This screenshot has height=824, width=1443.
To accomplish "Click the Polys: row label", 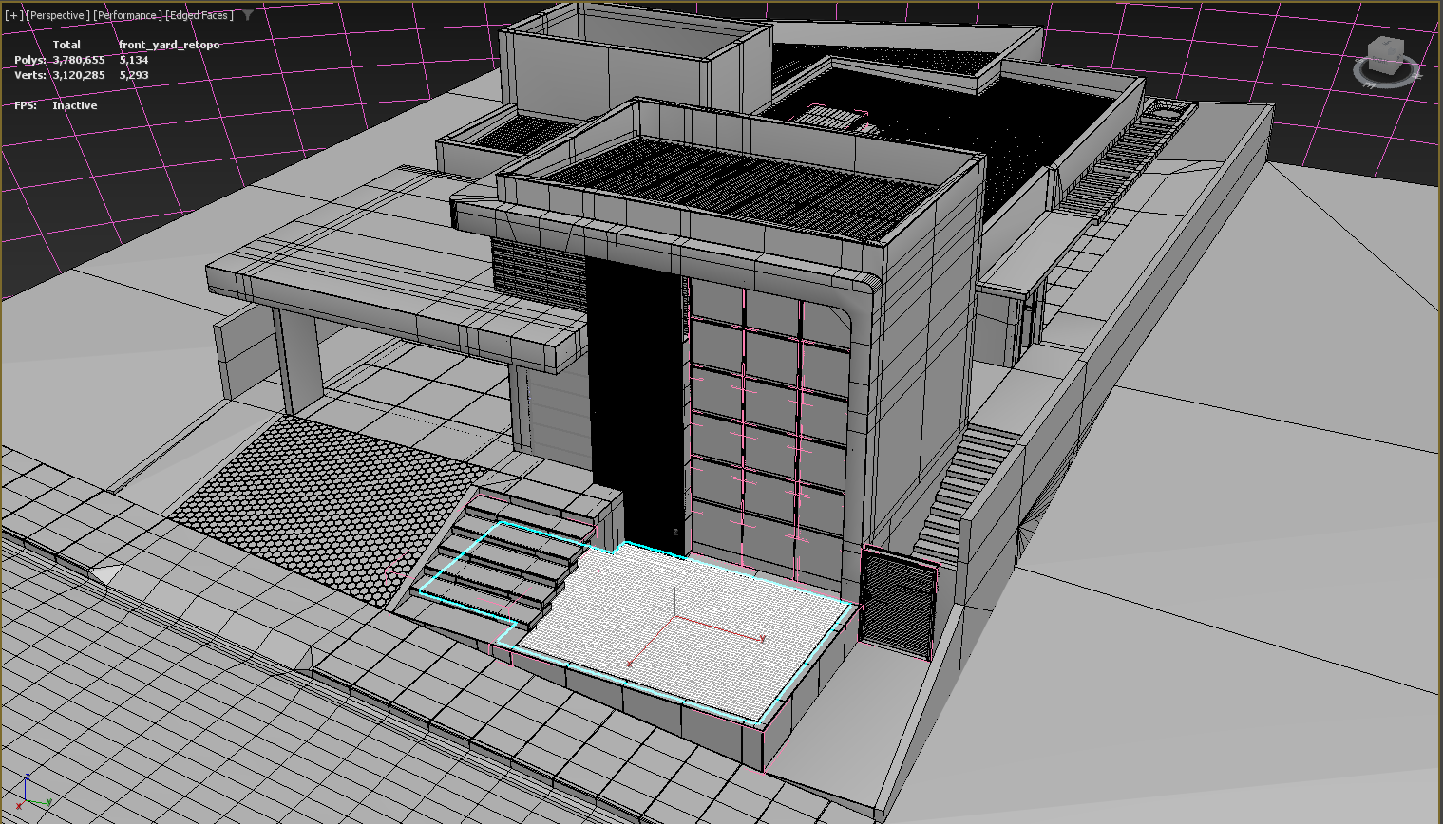I will pyautogui.click(x=30, y=60).
